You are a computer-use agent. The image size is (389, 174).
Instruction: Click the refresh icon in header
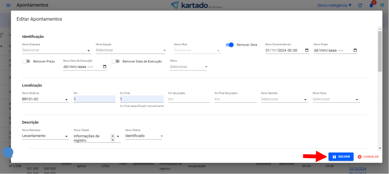tap(360, 5)
